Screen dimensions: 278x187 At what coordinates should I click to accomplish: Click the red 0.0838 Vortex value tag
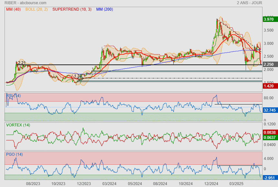pos(270,133)
